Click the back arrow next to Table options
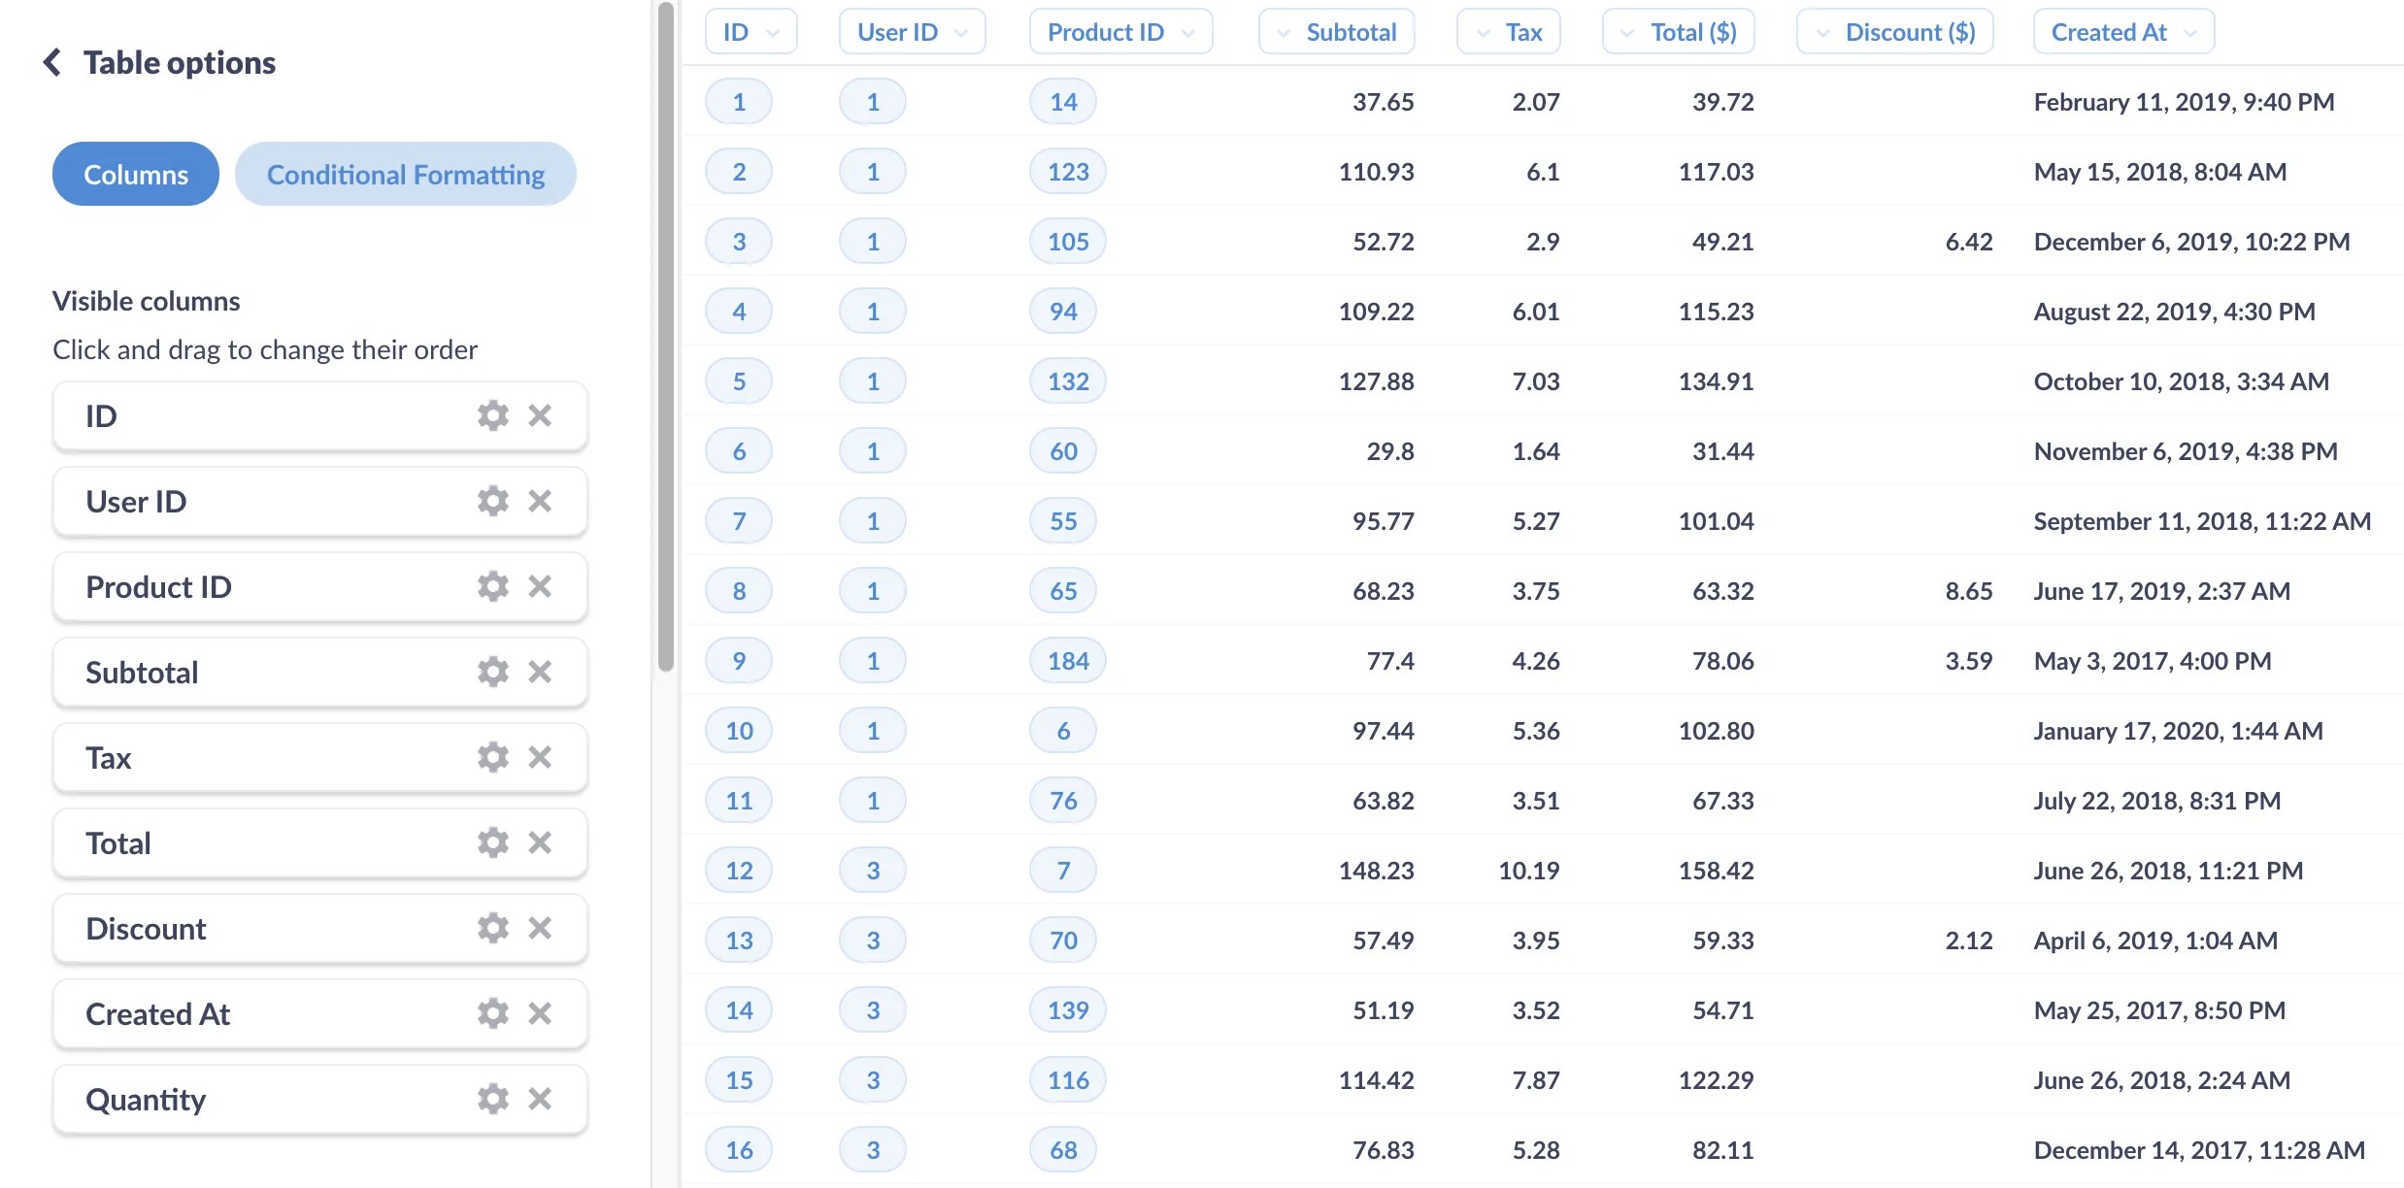 50,61
